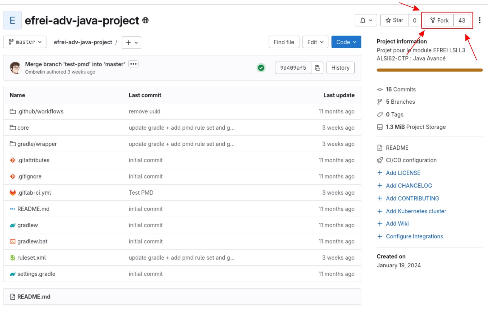
Task: Open the README.md preview header
Action: tap(34, 297)
